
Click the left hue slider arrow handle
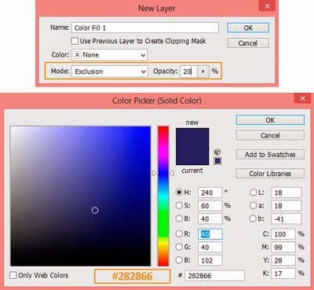coord(154,173)
